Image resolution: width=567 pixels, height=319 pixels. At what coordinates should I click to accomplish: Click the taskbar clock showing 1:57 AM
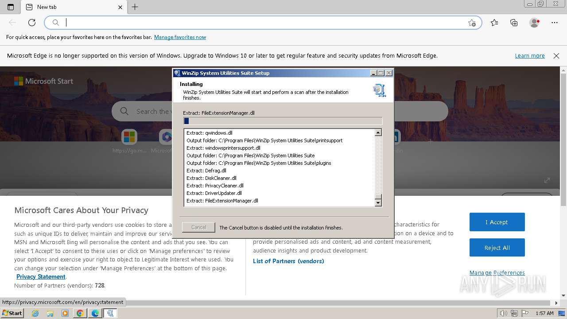(x=544, y=313)
